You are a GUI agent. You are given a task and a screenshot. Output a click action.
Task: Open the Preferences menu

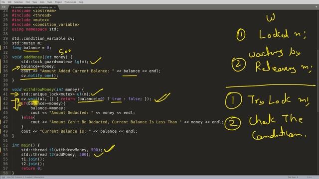[70, 2]
